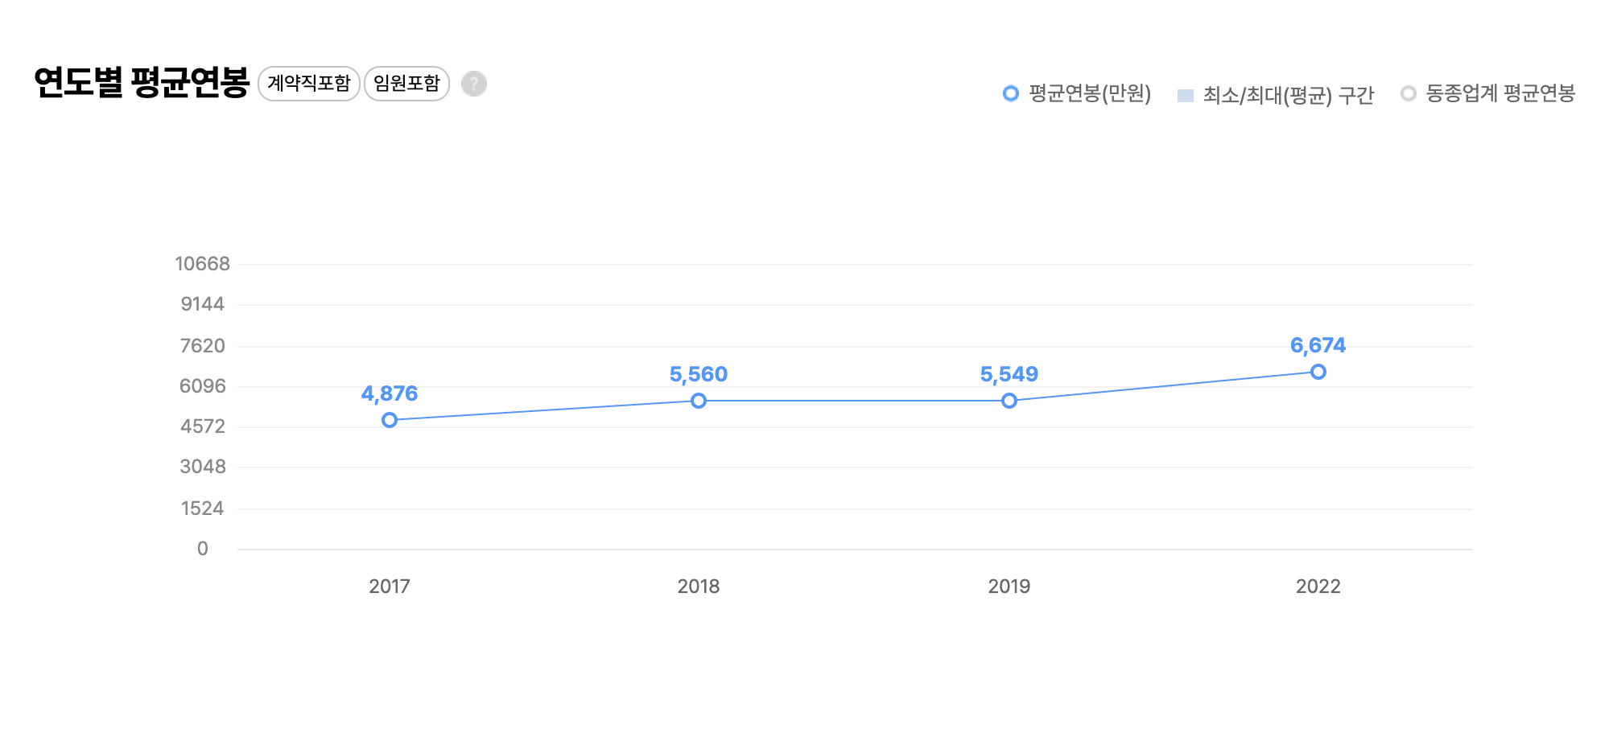The image size is (1613, 737).
Task: Click the 10668 y-axis label
Action: pos(203,264)
